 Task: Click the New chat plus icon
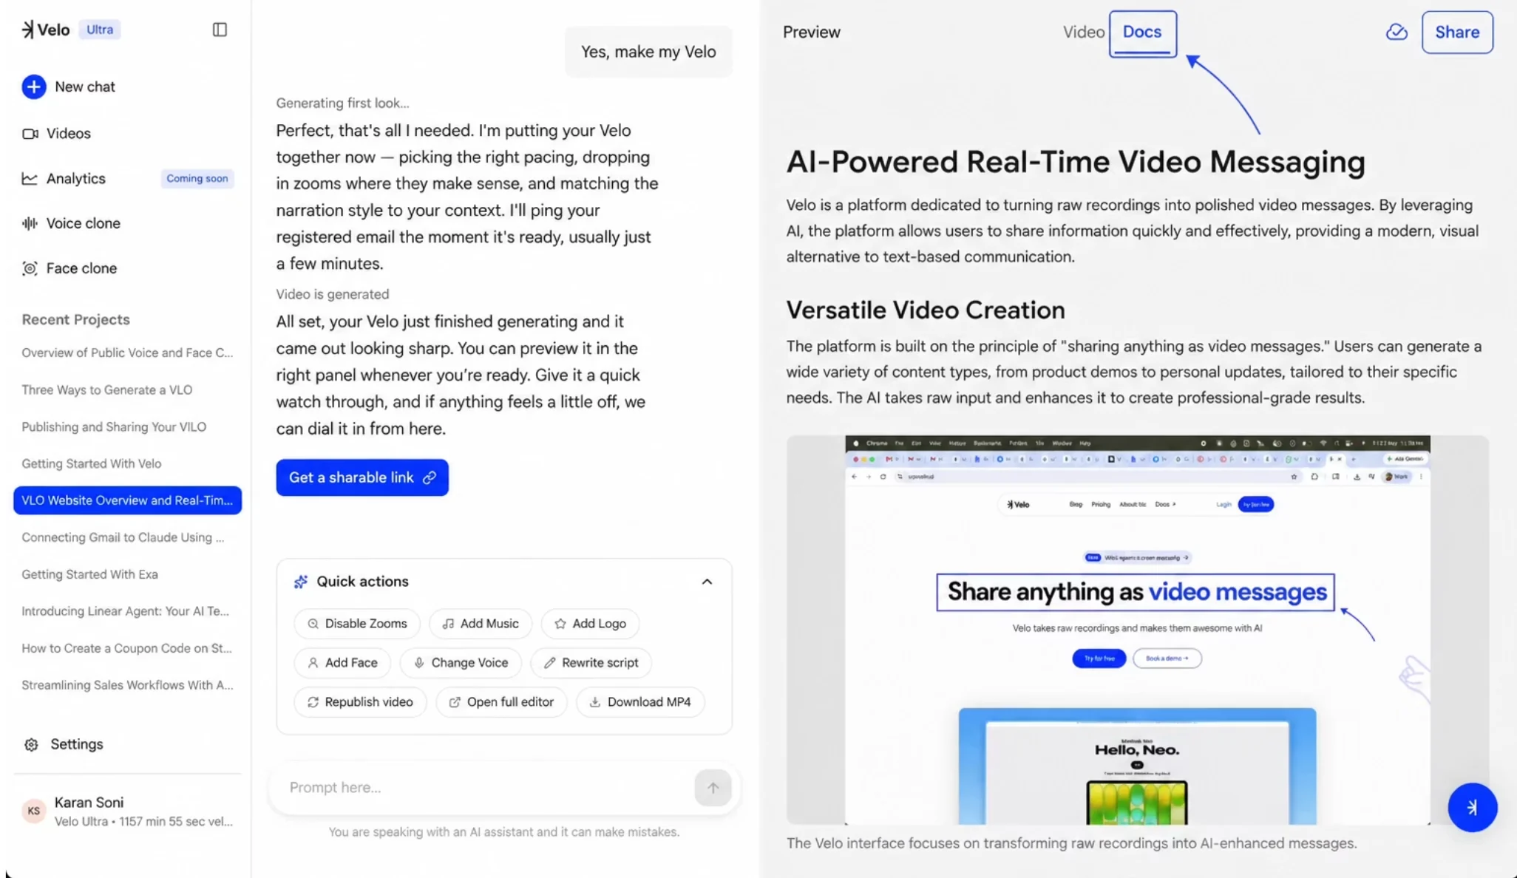[33, 86]
